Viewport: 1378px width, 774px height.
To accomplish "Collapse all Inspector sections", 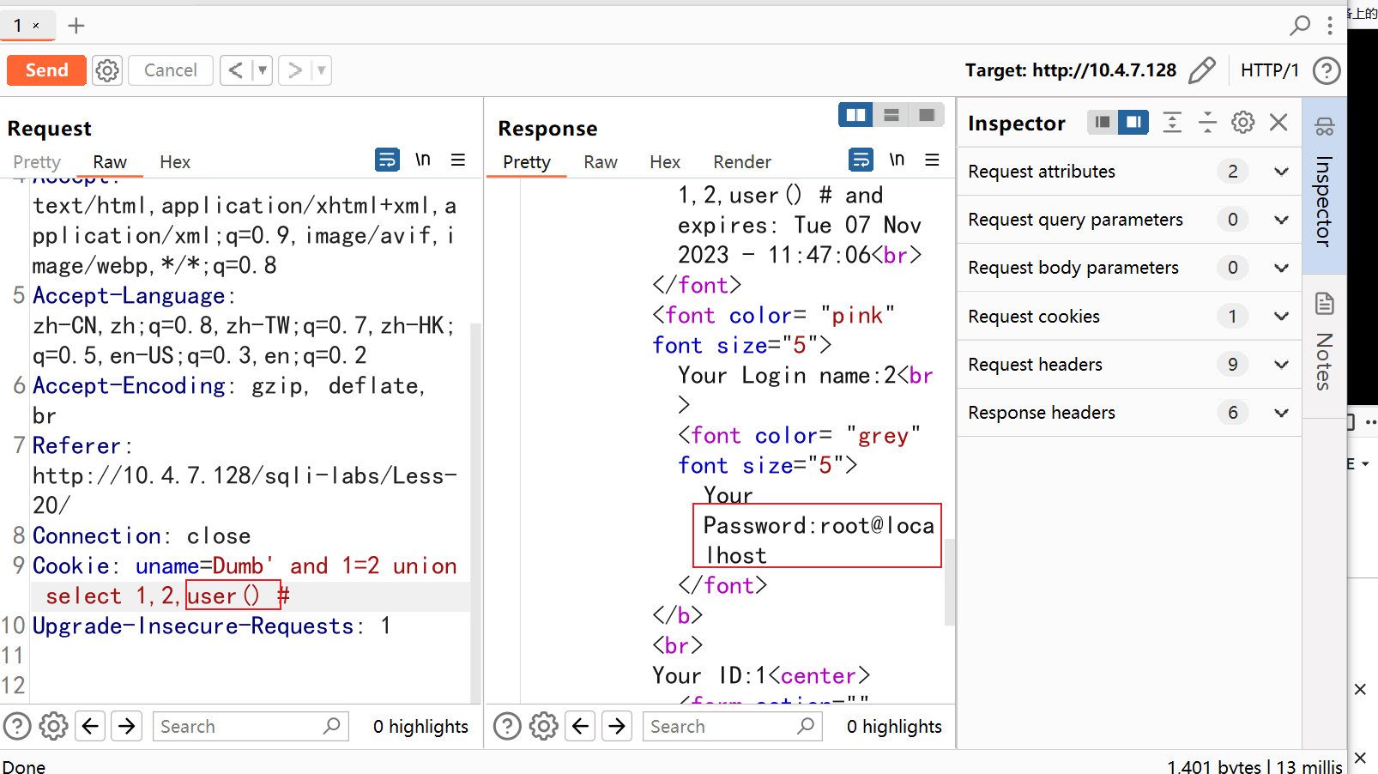I will (1207, 123).
